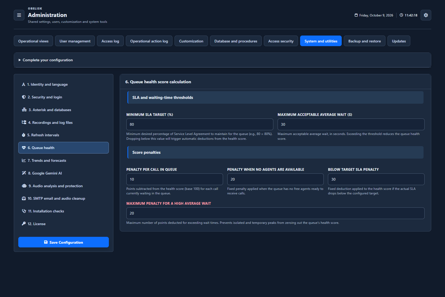Click the Google Gemini AI wand icon
Viewport: 445px width, 297px height.
(x=24, y=173)
